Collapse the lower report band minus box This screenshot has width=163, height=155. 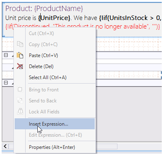[x=6, y=82]
